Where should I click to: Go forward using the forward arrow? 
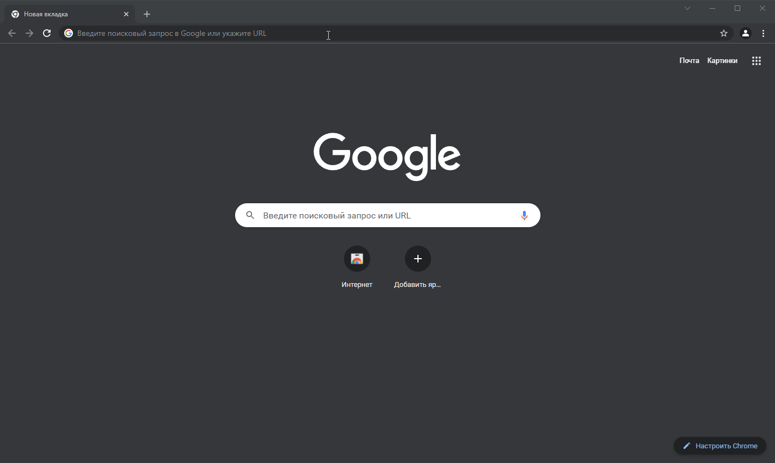[29, 33]
